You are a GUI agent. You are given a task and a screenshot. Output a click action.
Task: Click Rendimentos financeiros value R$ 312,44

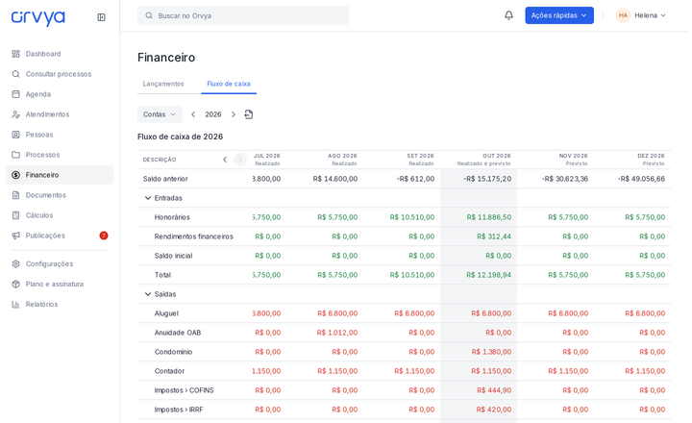tap(494, 236)
